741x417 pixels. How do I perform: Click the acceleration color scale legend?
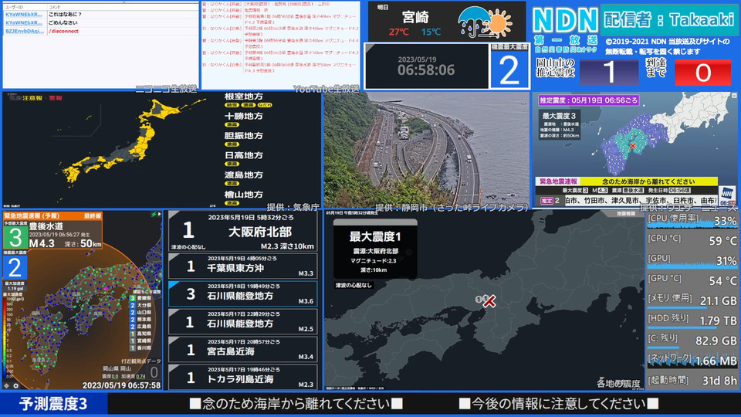5,337
